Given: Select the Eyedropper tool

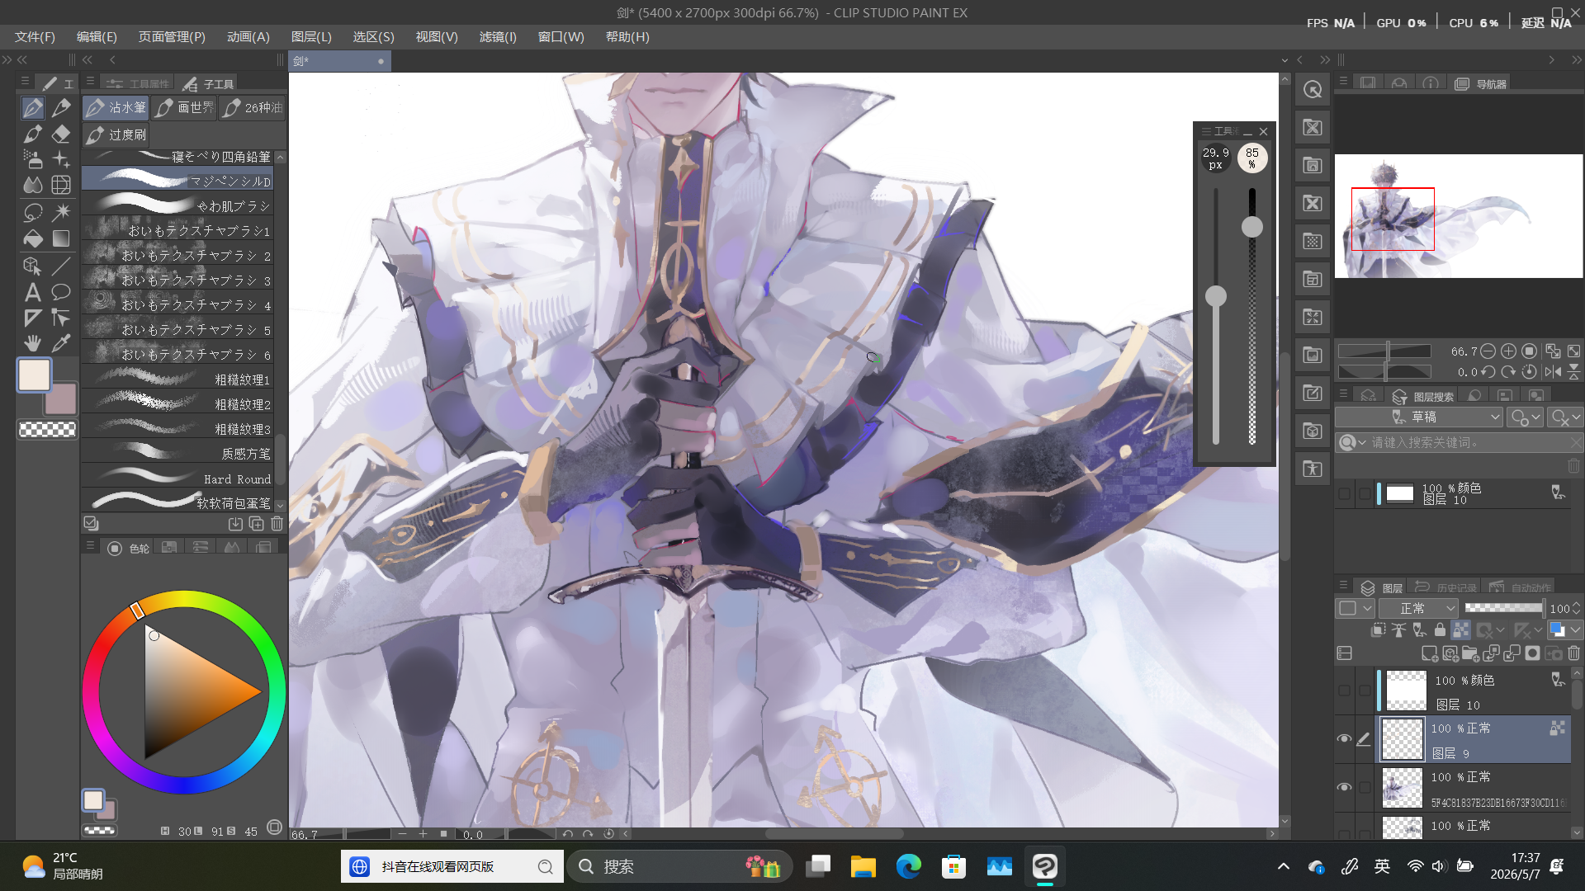Looking at the screenshot, I should pos(61,343).
